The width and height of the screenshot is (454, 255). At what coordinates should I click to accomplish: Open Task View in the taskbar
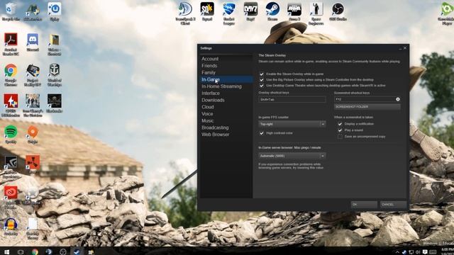[x=21, y=252]
